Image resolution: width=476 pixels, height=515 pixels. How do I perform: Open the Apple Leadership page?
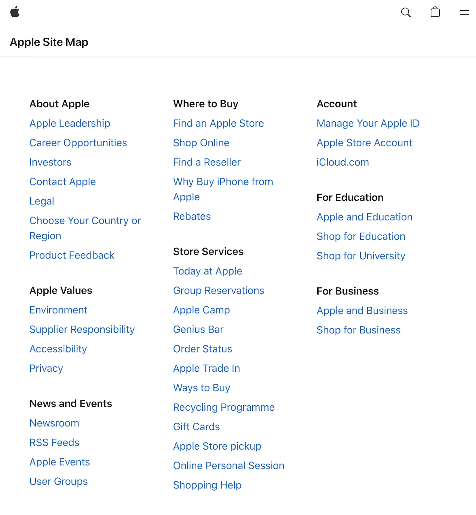(x=70, y=123)
